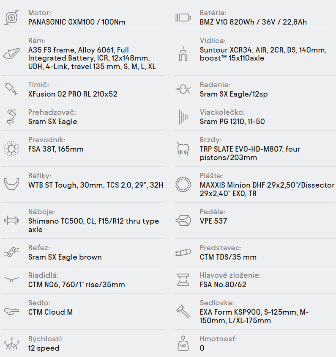Image resolution: width=336 pixels, height=357 pixels.
Task: Click the seatpost icon beside Sedlovka
Action: [x=183, y=311]
